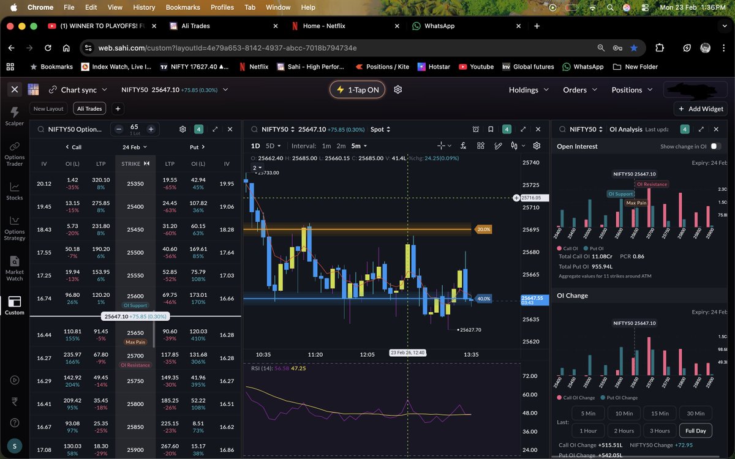Open the Orders dropdown
This screenshot has width=735, height=459.
579,89
